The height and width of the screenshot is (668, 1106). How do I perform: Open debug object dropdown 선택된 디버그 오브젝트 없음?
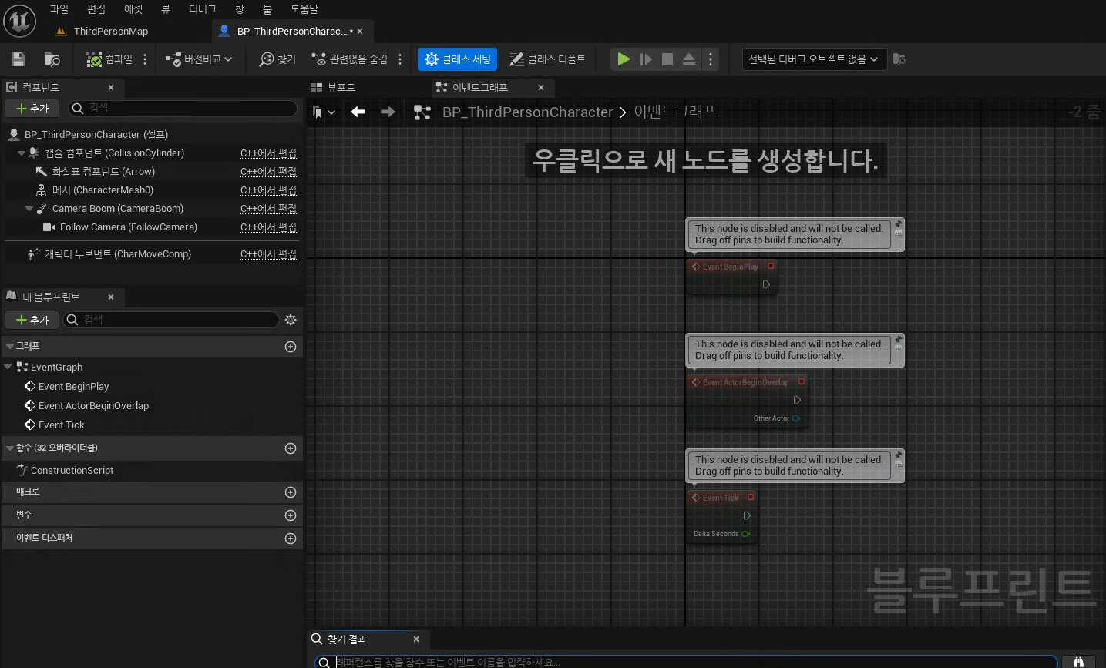pos(814,59)
